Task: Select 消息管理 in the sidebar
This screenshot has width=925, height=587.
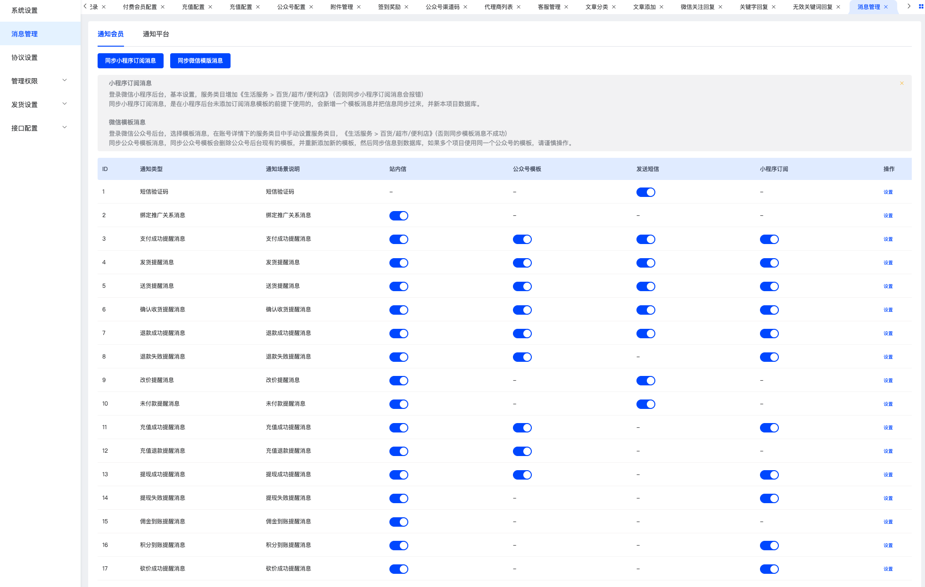Action: (x=40, y=34)
